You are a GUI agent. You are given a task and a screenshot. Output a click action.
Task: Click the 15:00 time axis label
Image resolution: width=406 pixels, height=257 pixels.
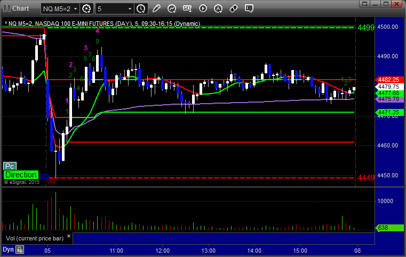click(x=300, y=251)
